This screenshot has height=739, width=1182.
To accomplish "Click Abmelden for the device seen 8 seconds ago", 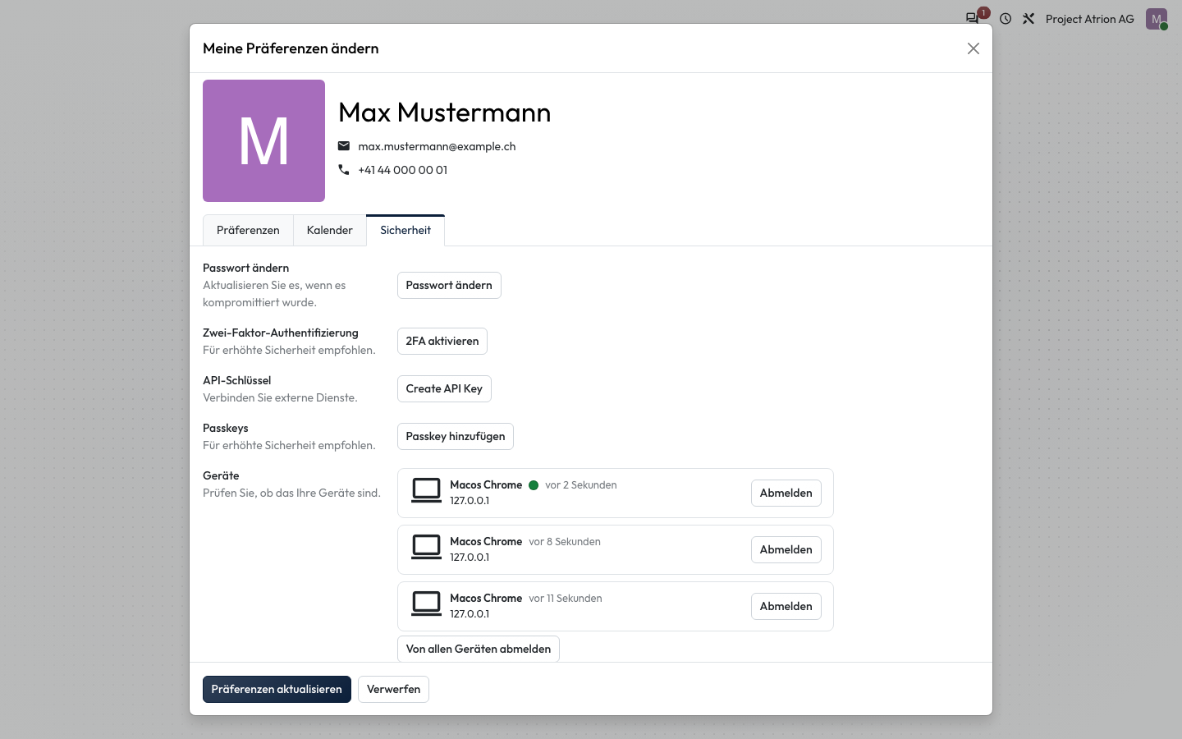I will [786, 549].
